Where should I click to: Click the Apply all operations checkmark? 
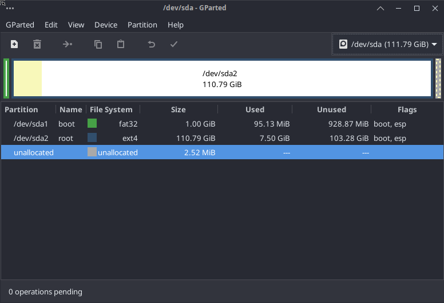tap(174, 44)
